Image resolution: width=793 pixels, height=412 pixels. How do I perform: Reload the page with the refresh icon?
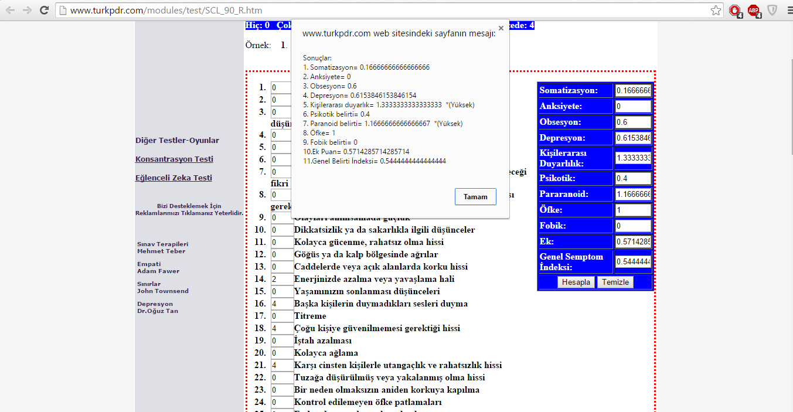(44, 11)
